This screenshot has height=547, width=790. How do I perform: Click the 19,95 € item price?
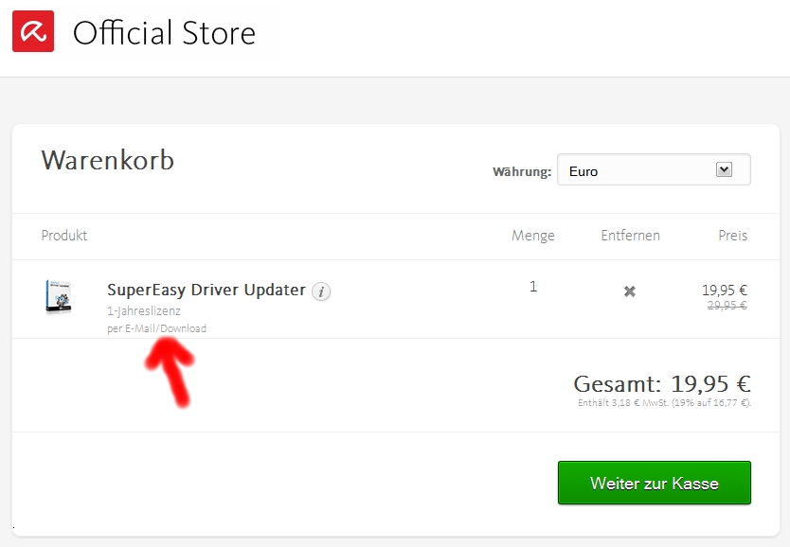725,291
